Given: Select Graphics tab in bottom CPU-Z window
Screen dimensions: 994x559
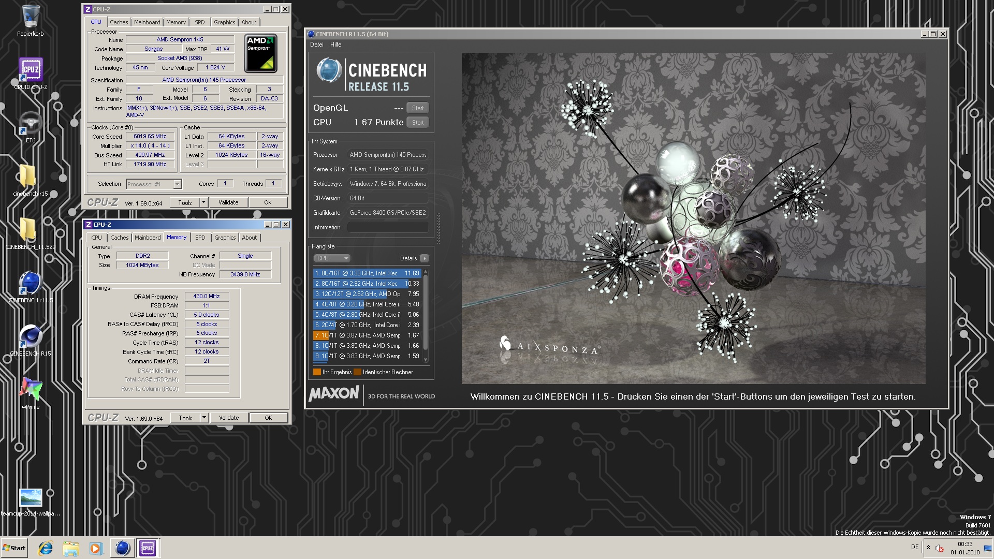Looking at the screenshot, I should click(225, 238).
